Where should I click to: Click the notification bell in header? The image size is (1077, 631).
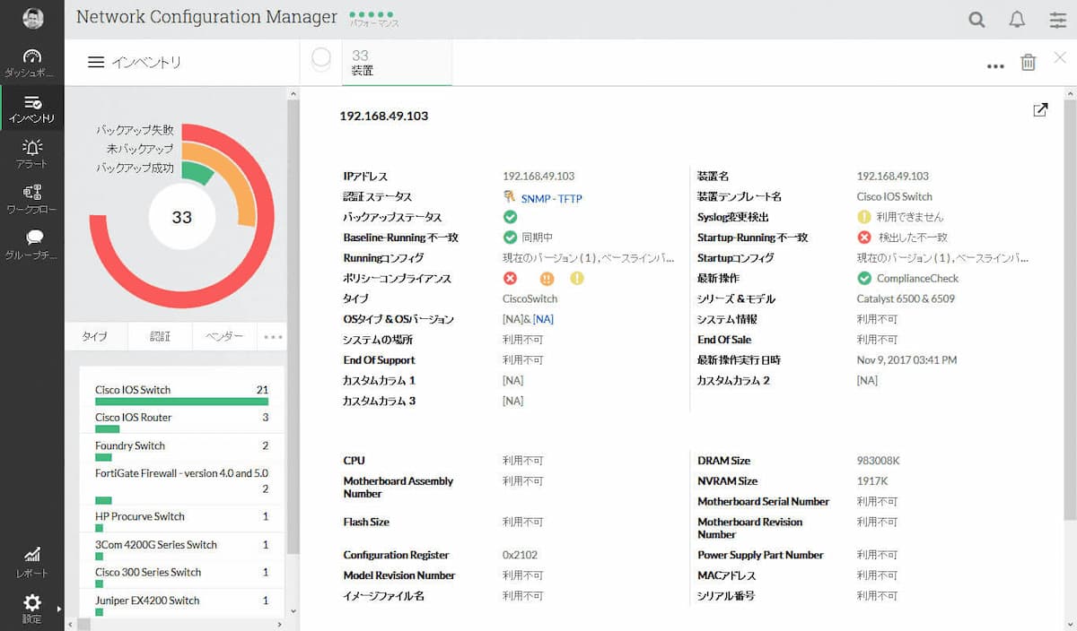click(x=1017, y=20)
